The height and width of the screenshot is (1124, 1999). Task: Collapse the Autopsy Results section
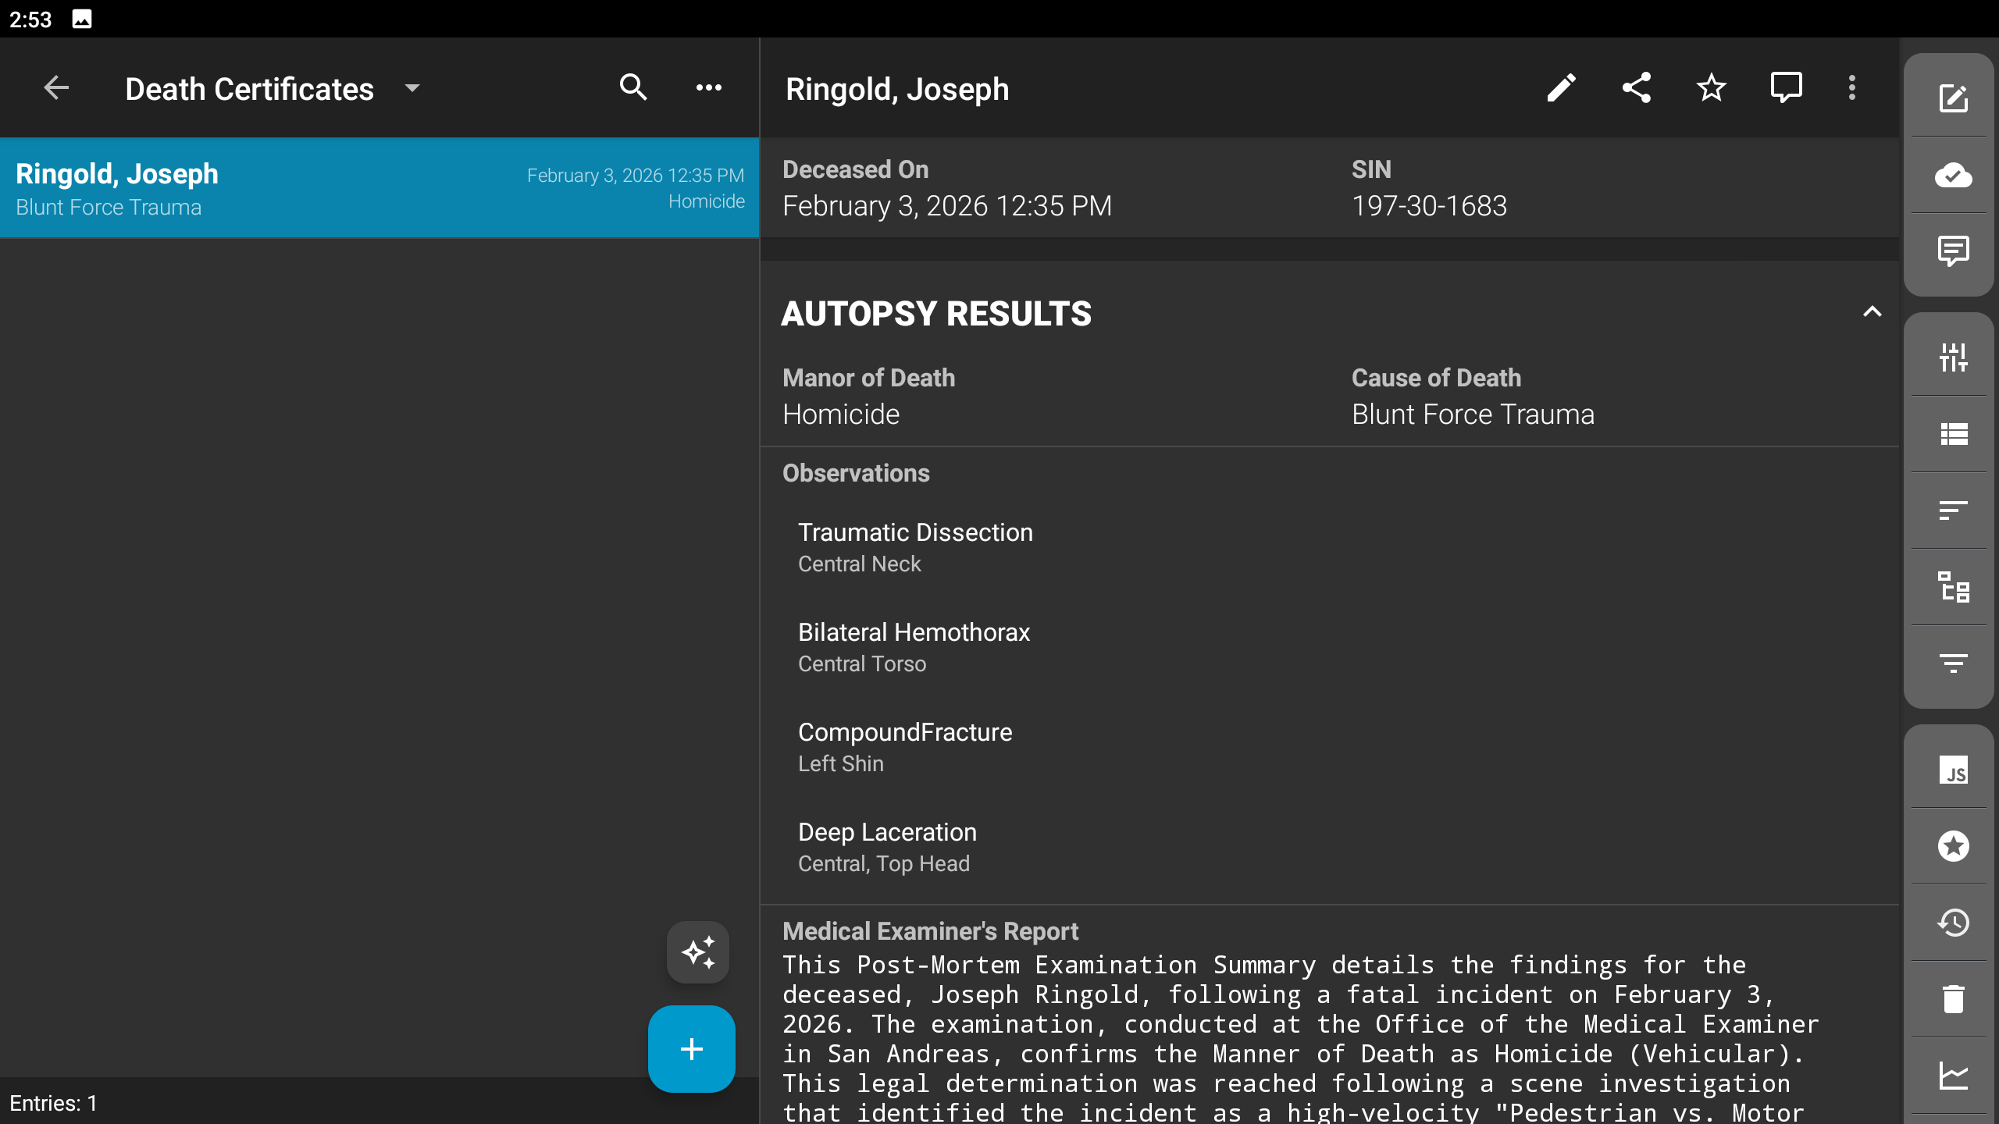pyautogui.click(x=1872, y=312)
